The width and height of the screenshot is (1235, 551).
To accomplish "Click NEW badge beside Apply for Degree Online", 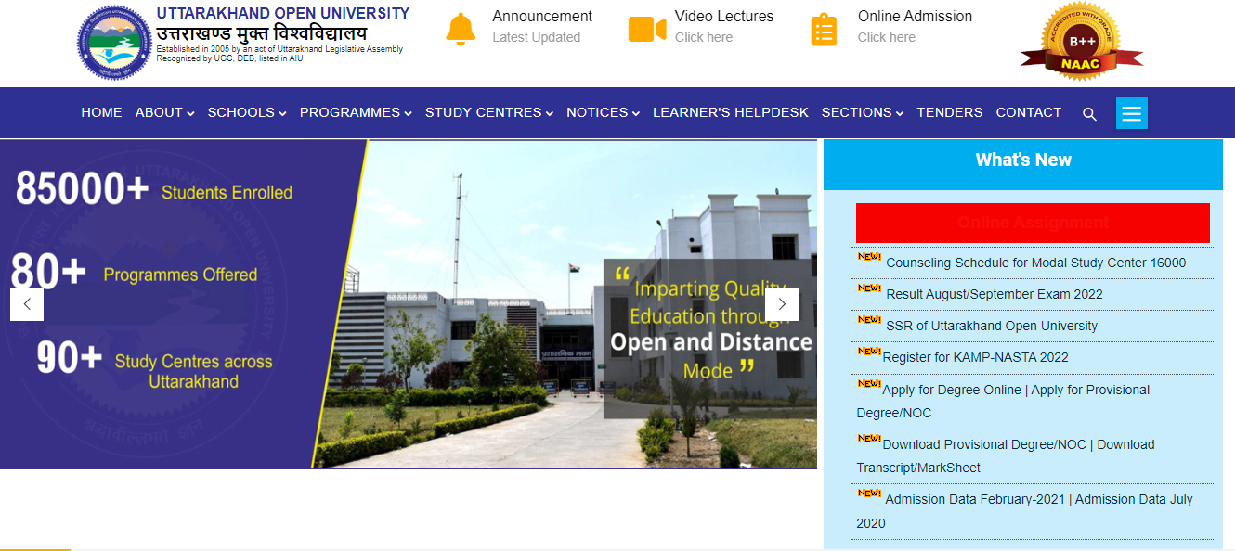I will point(869,383).
